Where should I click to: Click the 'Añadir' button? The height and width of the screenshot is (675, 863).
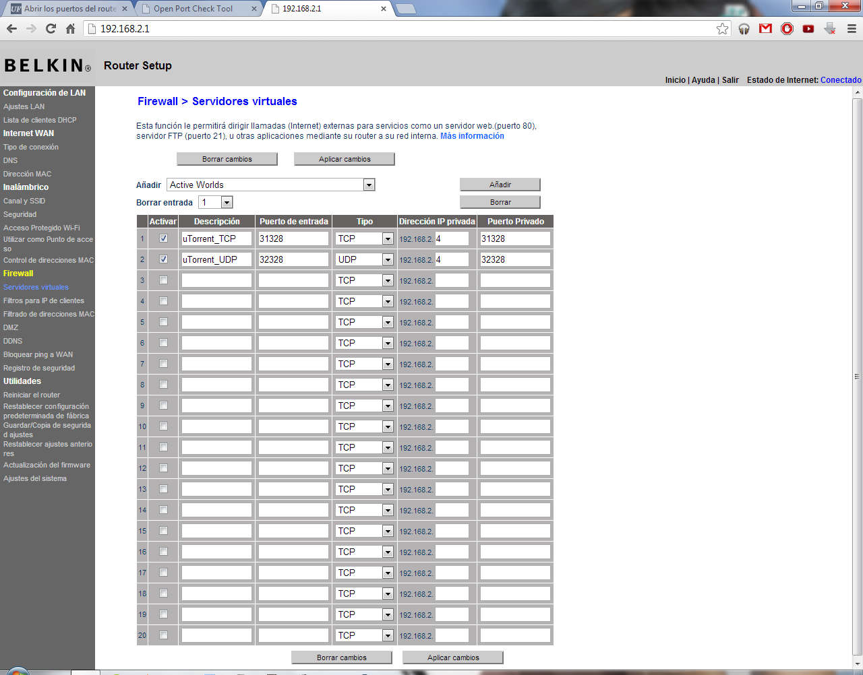(x=500, y=185)
